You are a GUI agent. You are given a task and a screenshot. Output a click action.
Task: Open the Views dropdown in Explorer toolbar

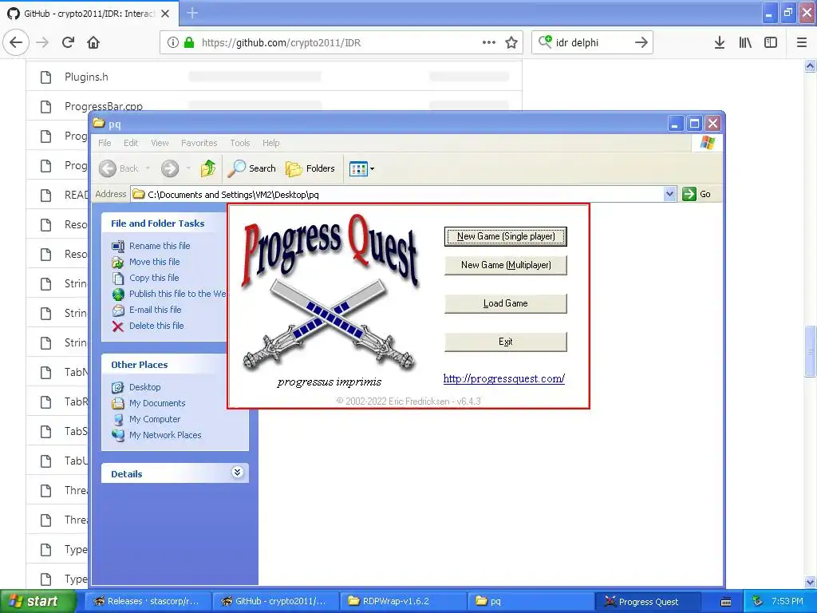(x=361, y=169)
